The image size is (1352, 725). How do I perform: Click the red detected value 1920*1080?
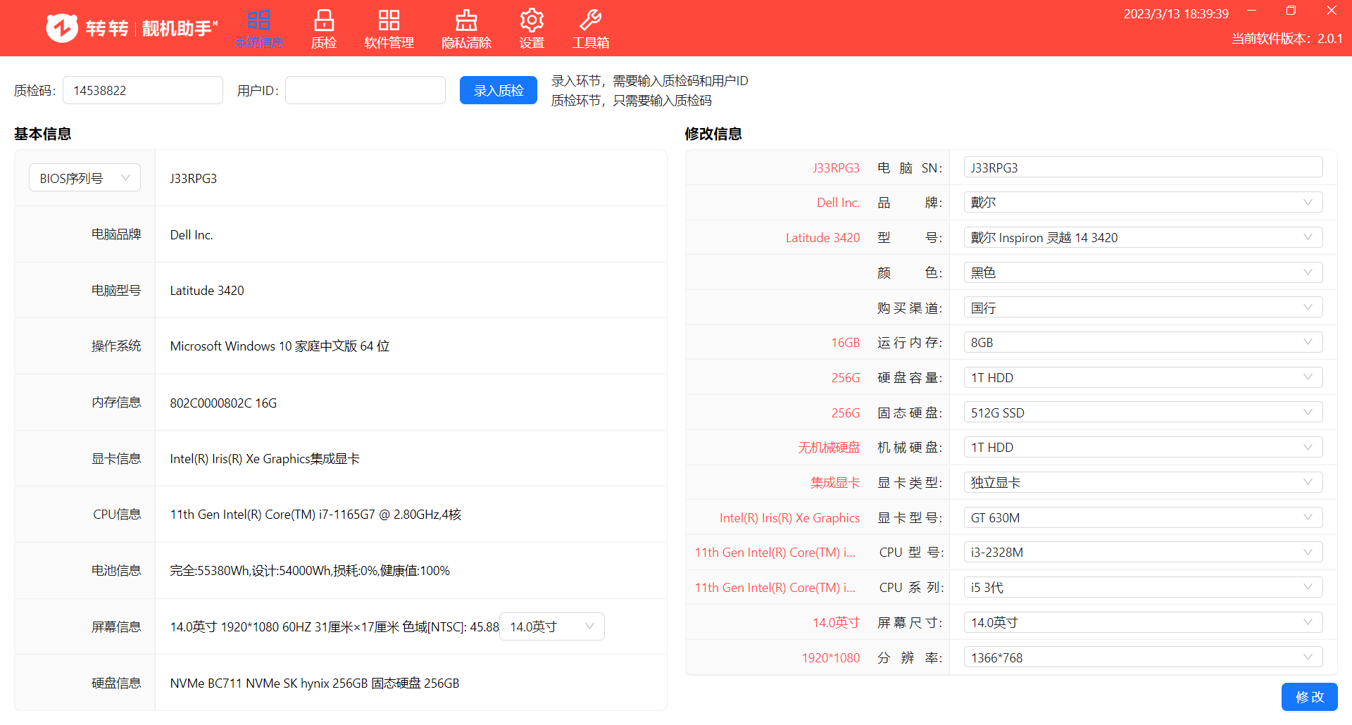click(x=831, y=658)
